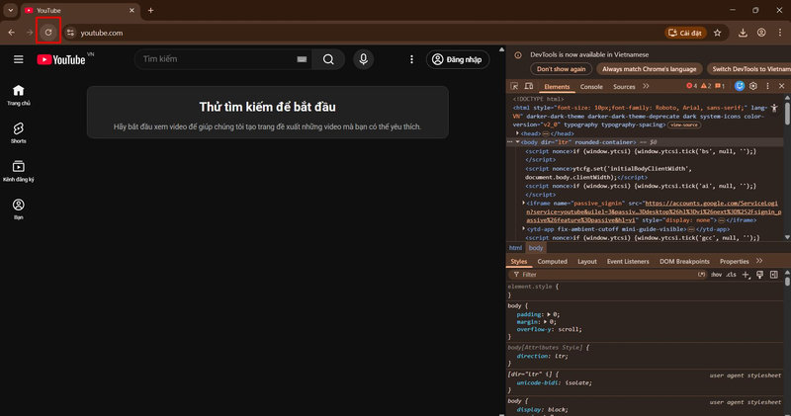Open the site information icon beside youtube.com
The width and height of the screenshot is (791, 416).
pos(70,33)
